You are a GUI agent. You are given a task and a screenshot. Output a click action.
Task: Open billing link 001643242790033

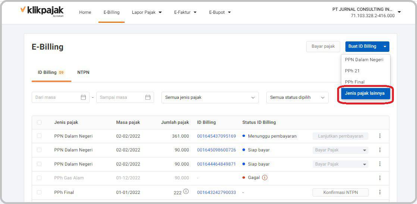tap(216, 192)
